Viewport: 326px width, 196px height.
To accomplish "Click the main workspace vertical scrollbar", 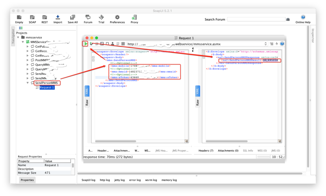I will click(308, 96).
